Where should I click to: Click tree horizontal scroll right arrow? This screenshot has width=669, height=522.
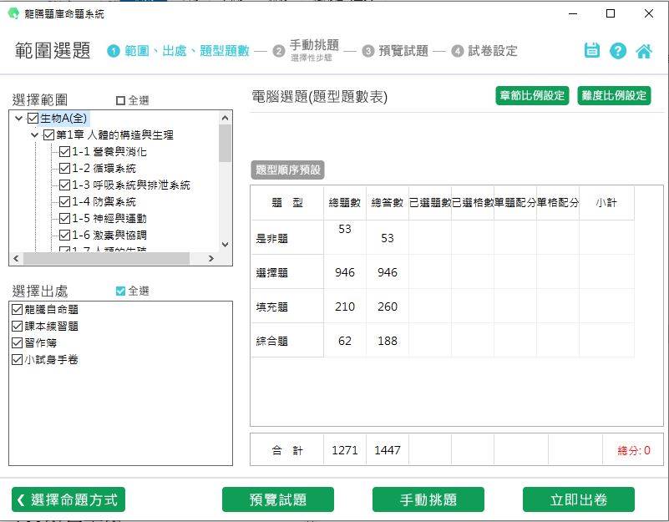pyautogui.click(x=210, y=258)
